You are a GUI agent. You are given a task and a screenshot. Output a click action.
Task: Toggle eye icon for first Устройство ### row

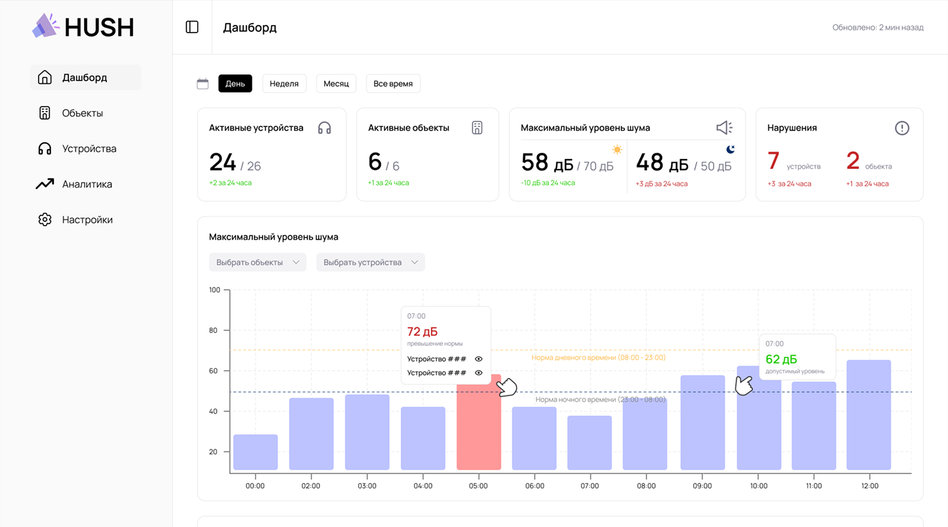pos(479,359)
